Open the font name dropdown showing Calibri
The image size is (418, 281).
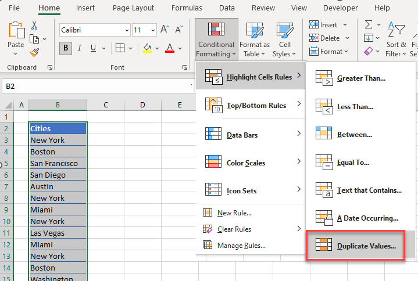94,30
